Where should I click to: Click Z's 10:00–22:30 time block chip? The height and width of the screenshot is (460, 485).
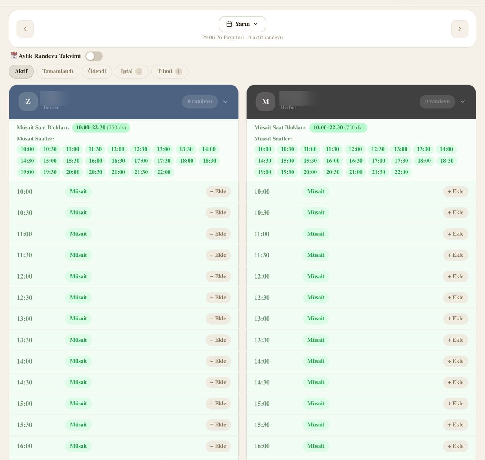(101, 127)
